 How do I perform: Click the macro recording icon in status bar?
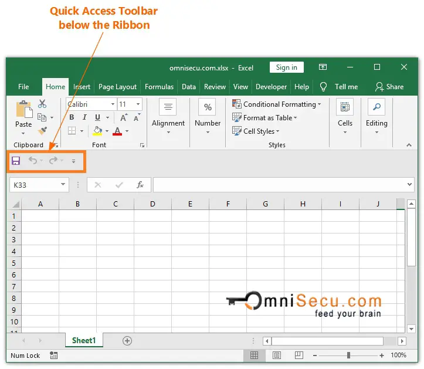click(x=53, y=356)
